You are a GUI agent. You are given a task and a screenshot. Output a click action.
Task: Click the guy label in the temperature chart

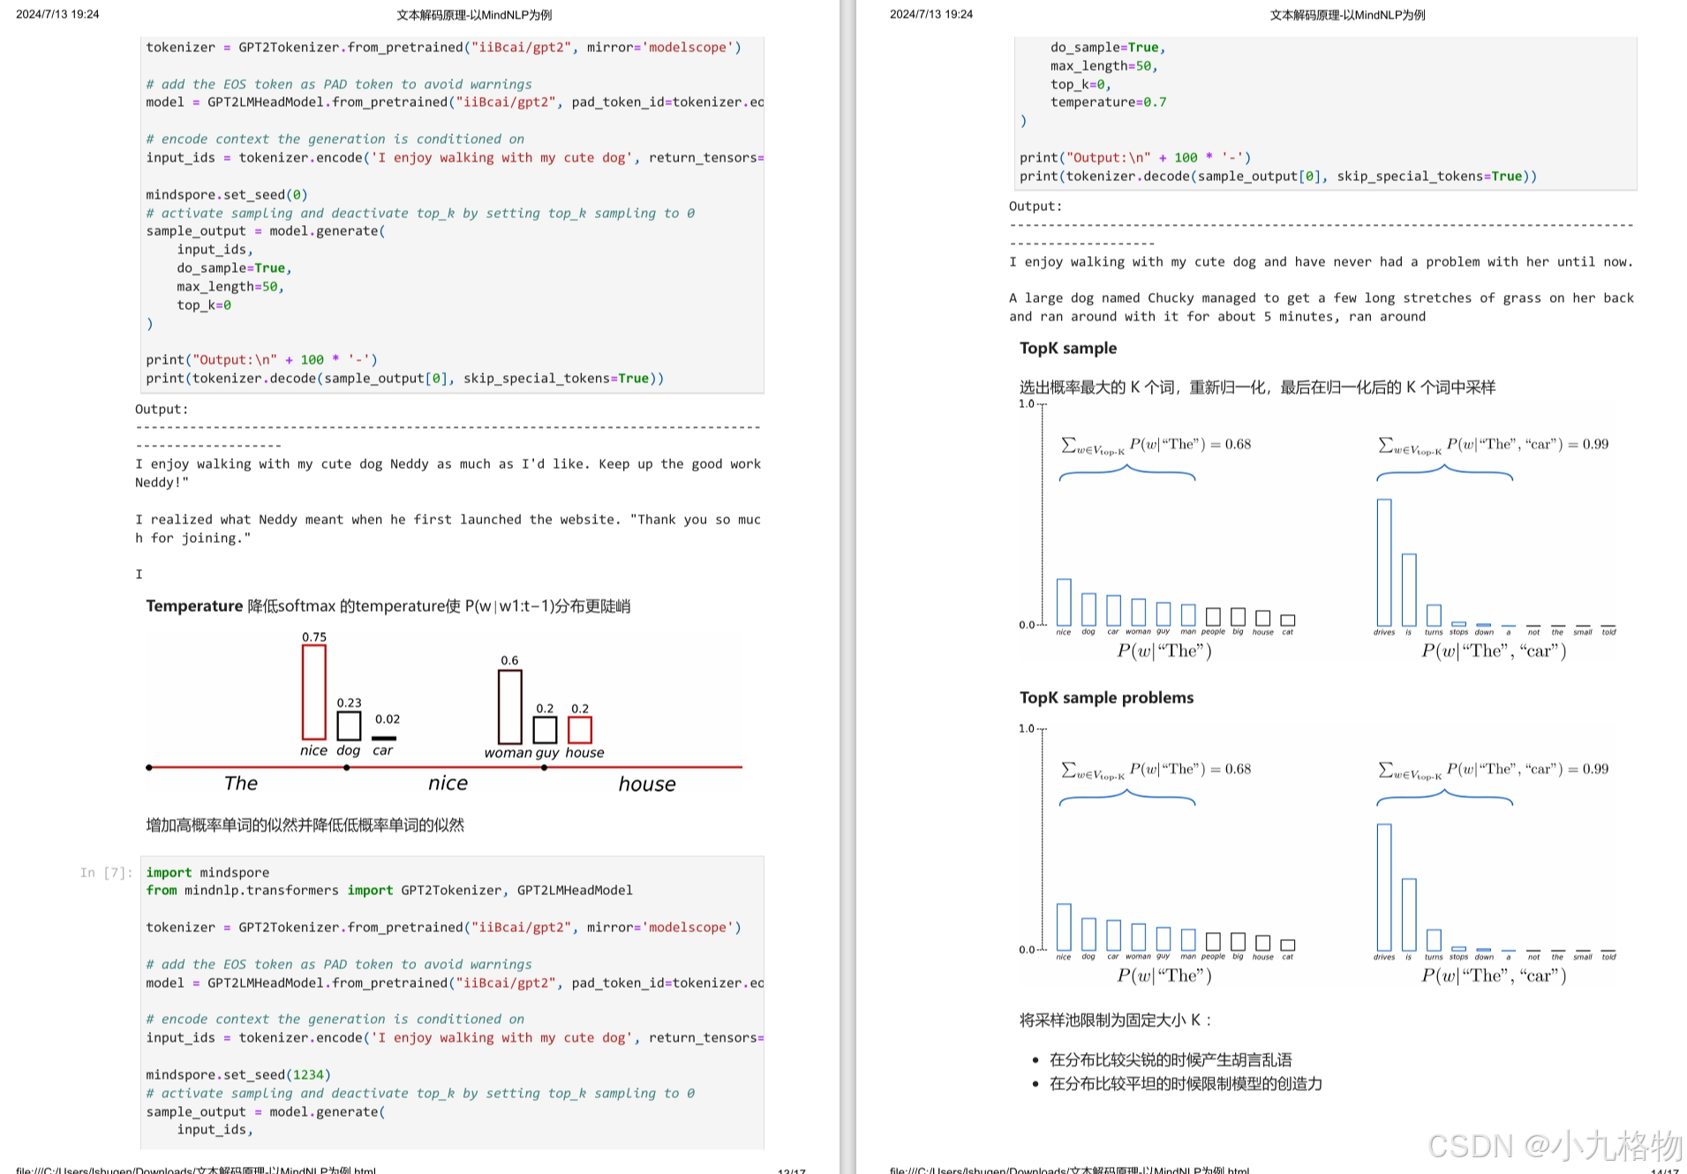(x=546, y=753)
